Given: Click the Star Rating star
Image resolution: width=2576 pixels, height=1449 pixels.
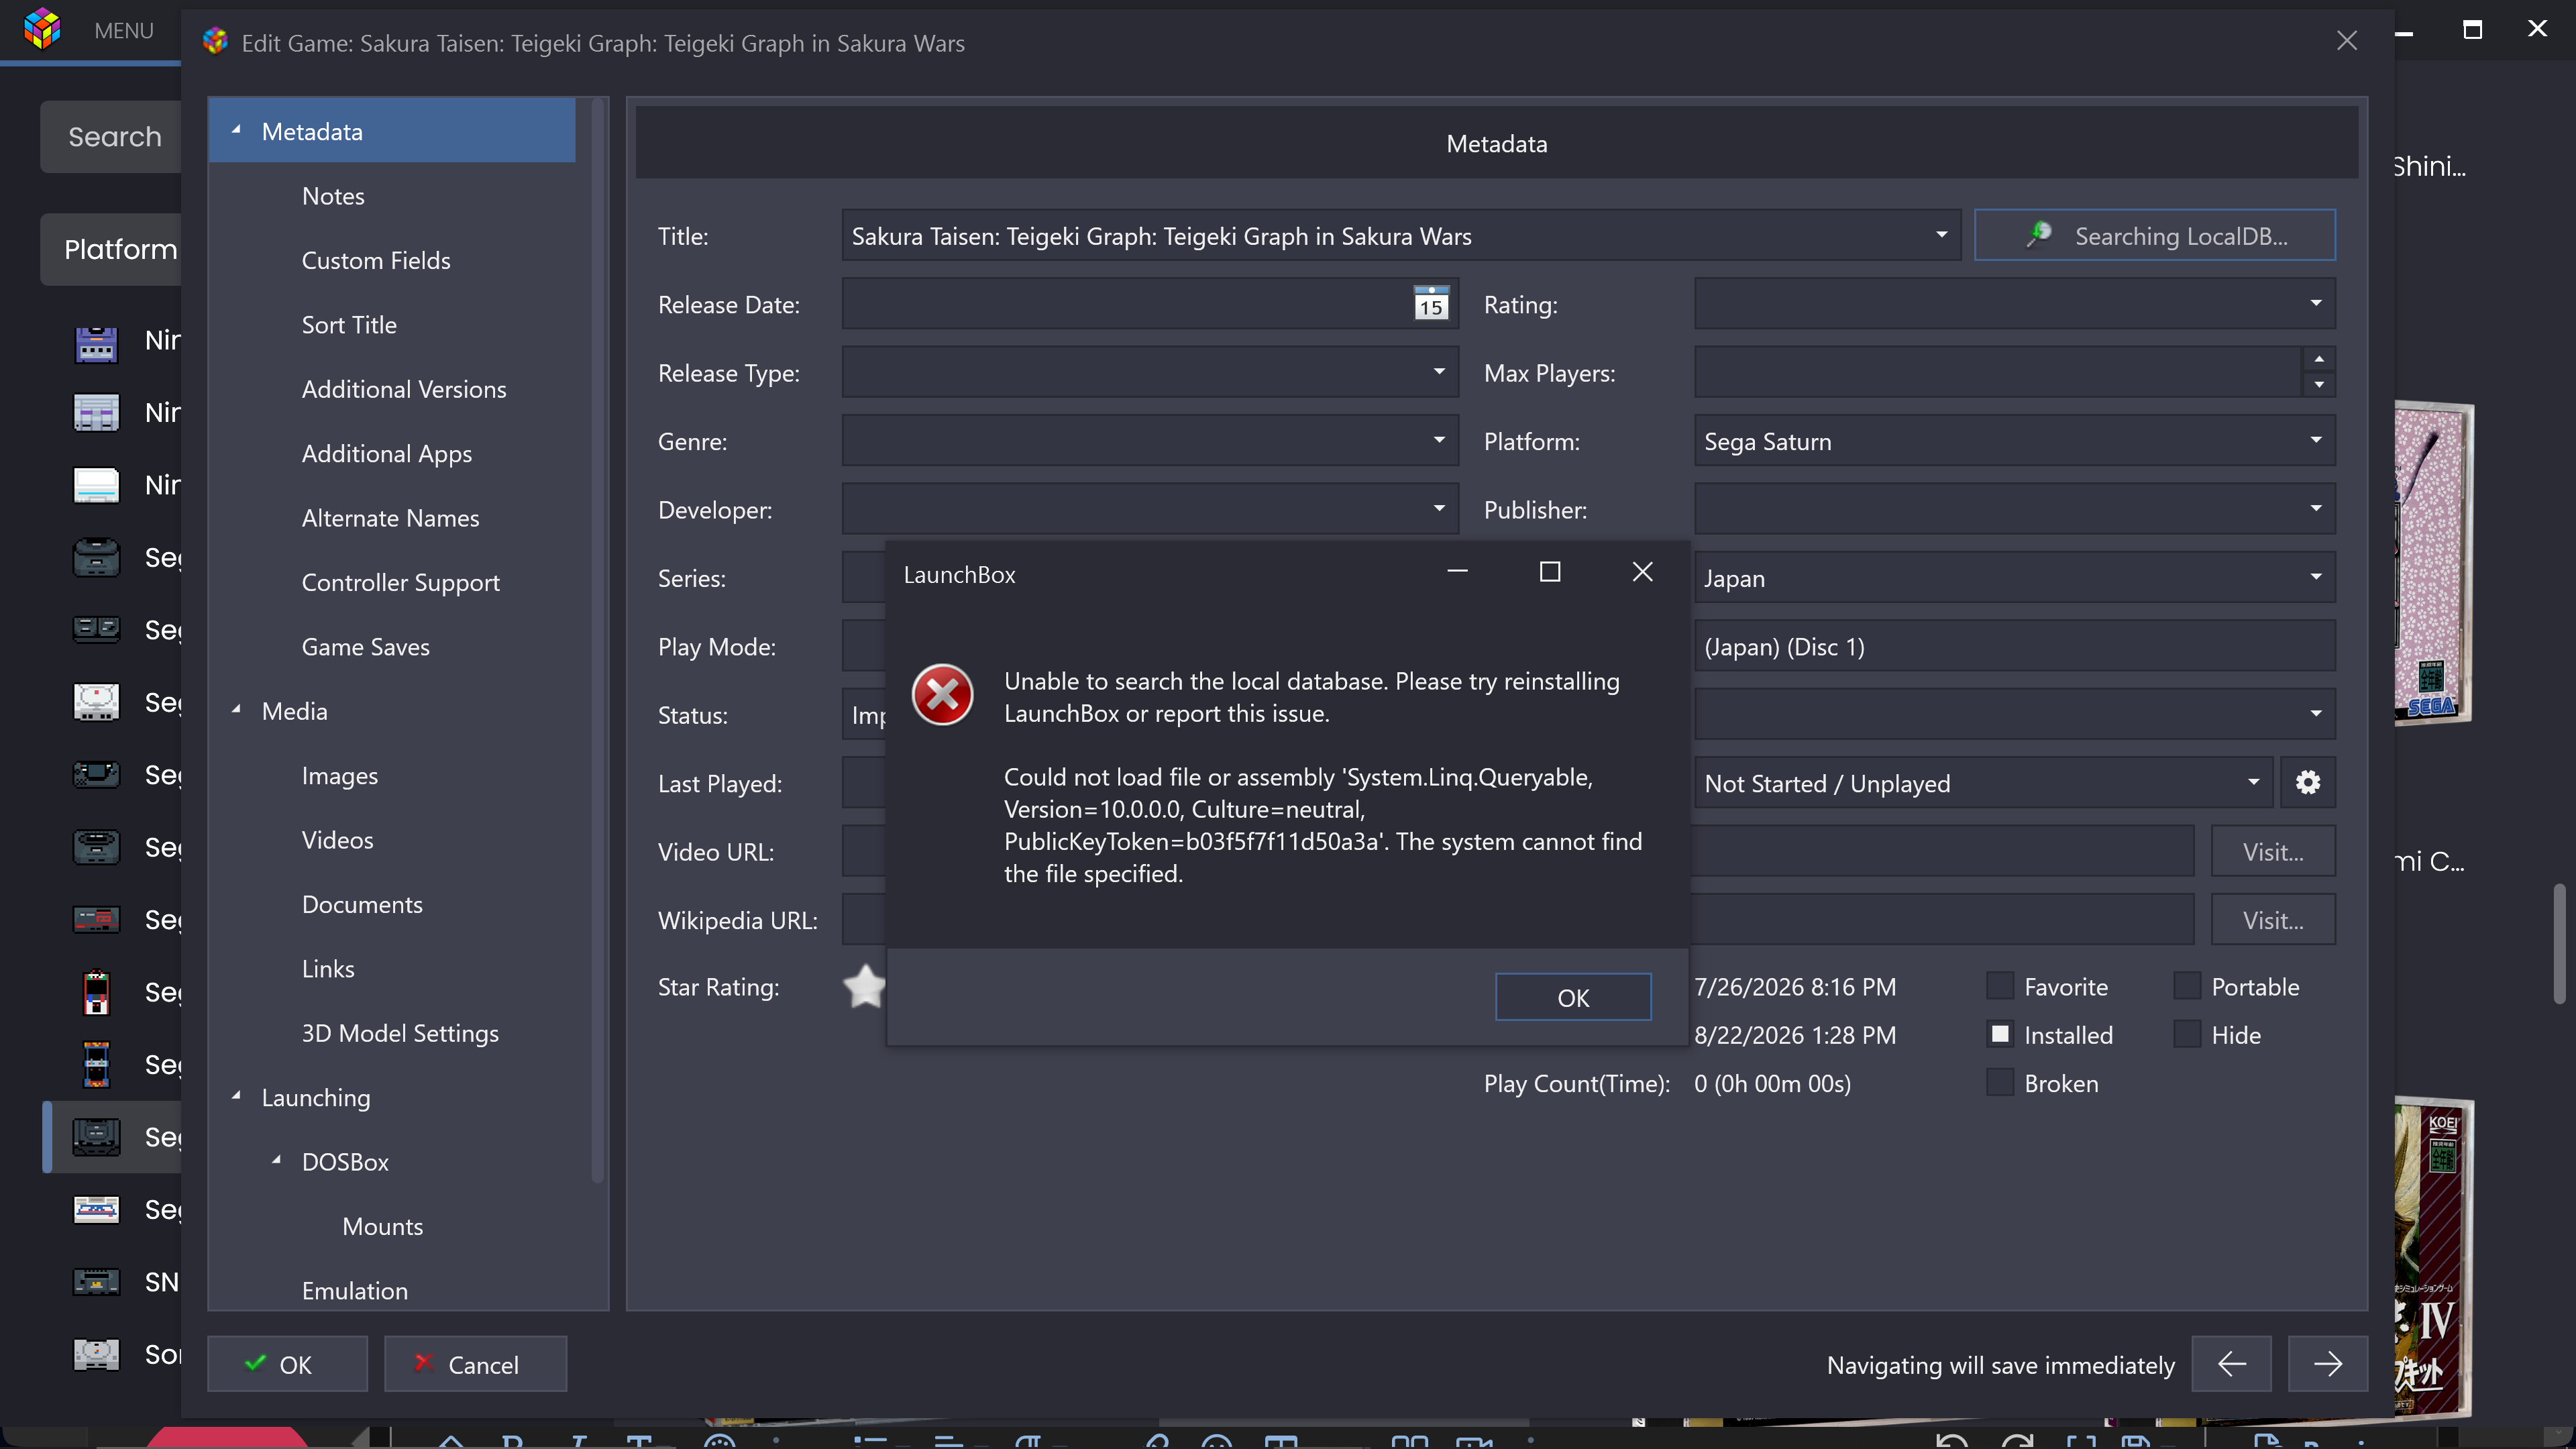Looking at the screenshot, I should (864, 987).
